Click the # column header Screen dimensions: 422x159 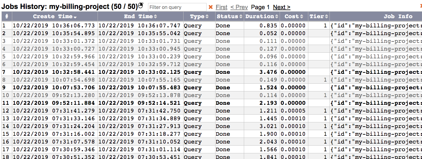tap(7, 16)
